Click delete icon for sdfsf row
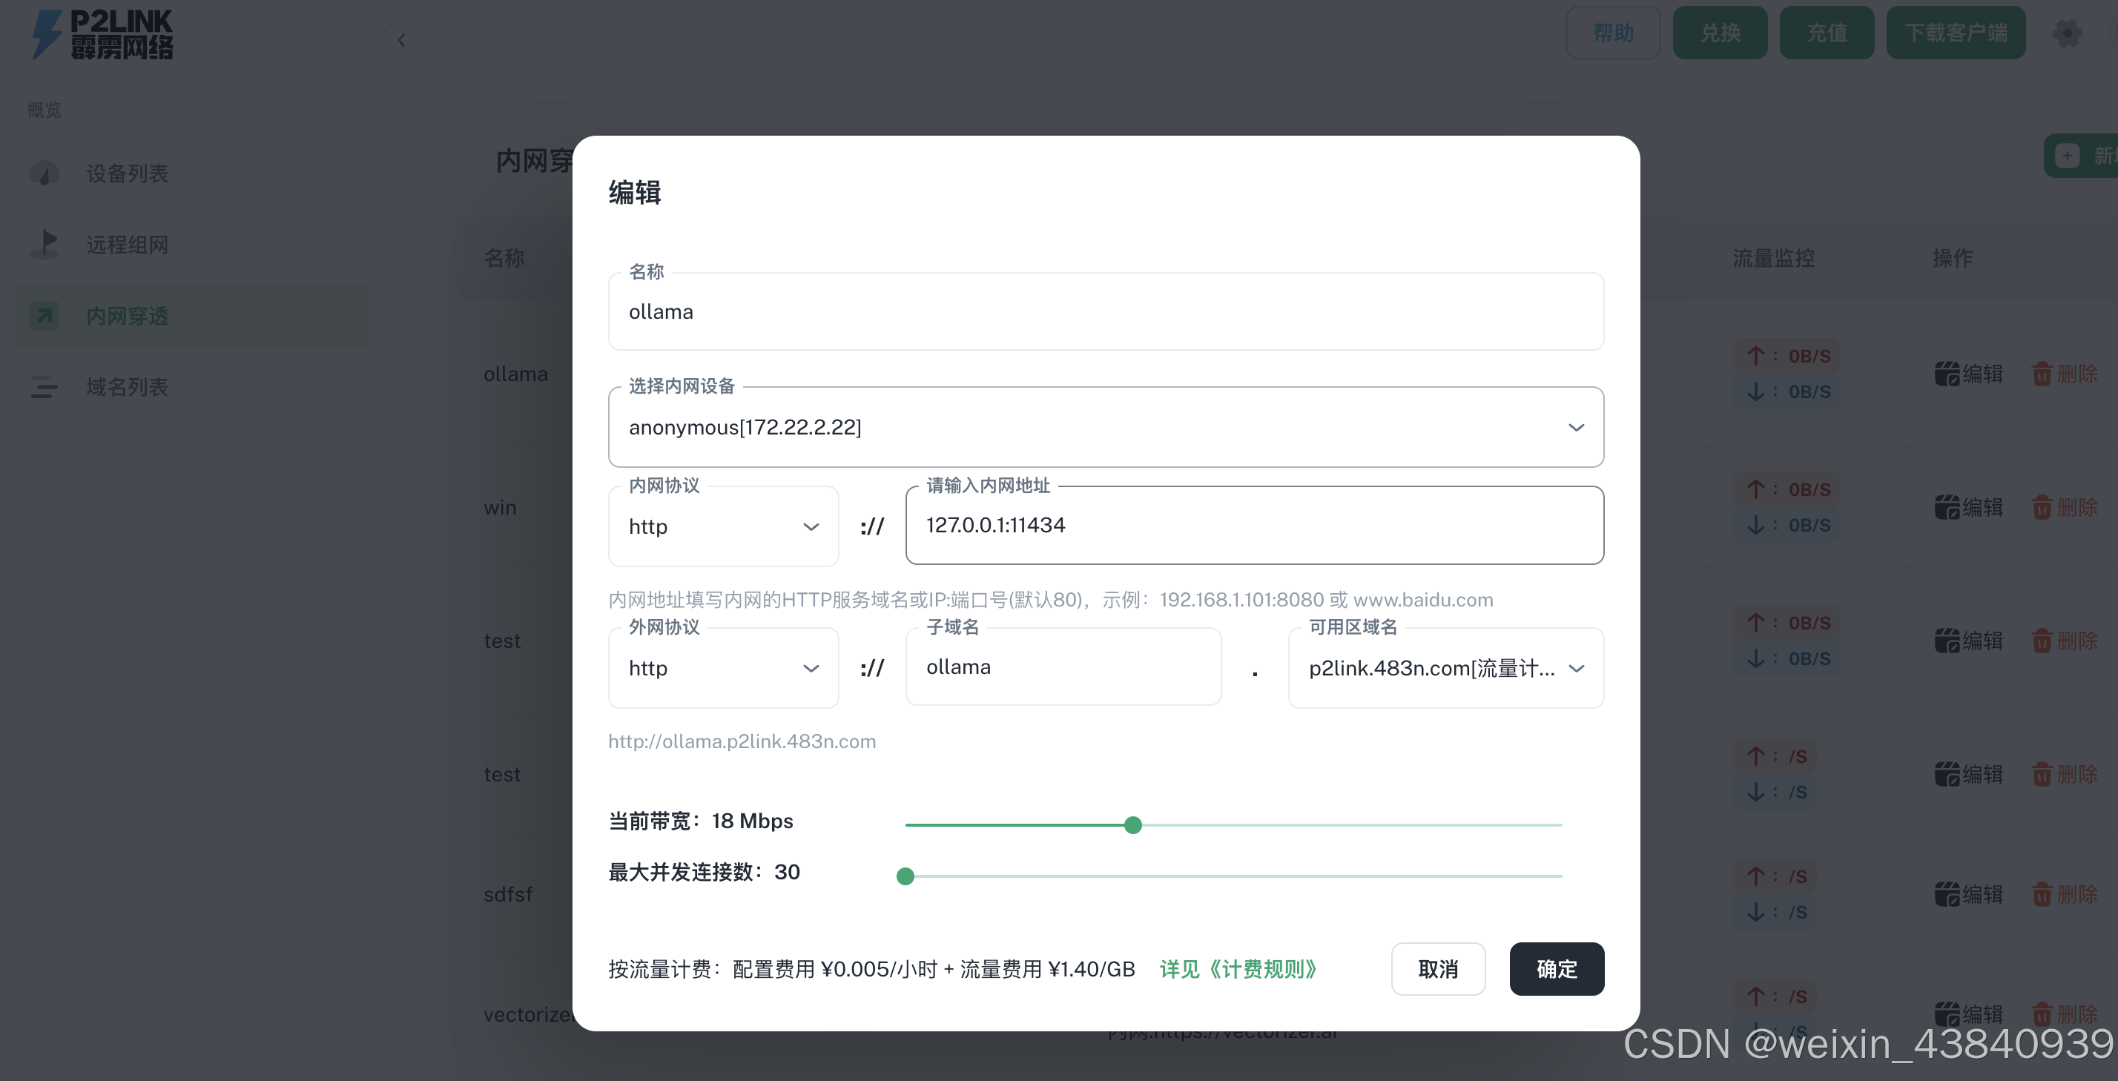This screenshot has width=2118, height=1081. (2042, 893)
